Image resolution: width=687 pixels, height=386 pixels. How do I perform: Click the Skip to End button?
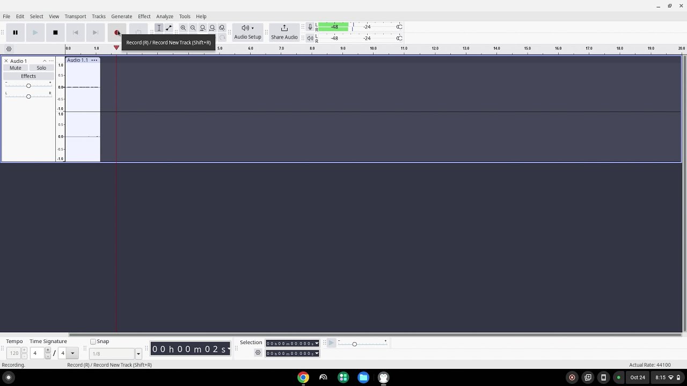point(95,32)
